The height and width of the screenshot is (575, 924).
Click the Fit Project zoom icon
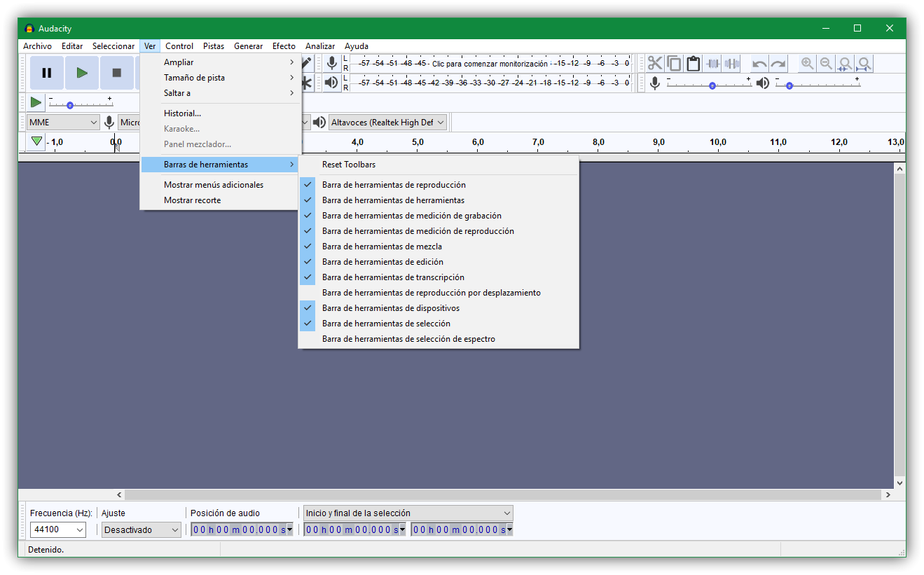(864, 64)
